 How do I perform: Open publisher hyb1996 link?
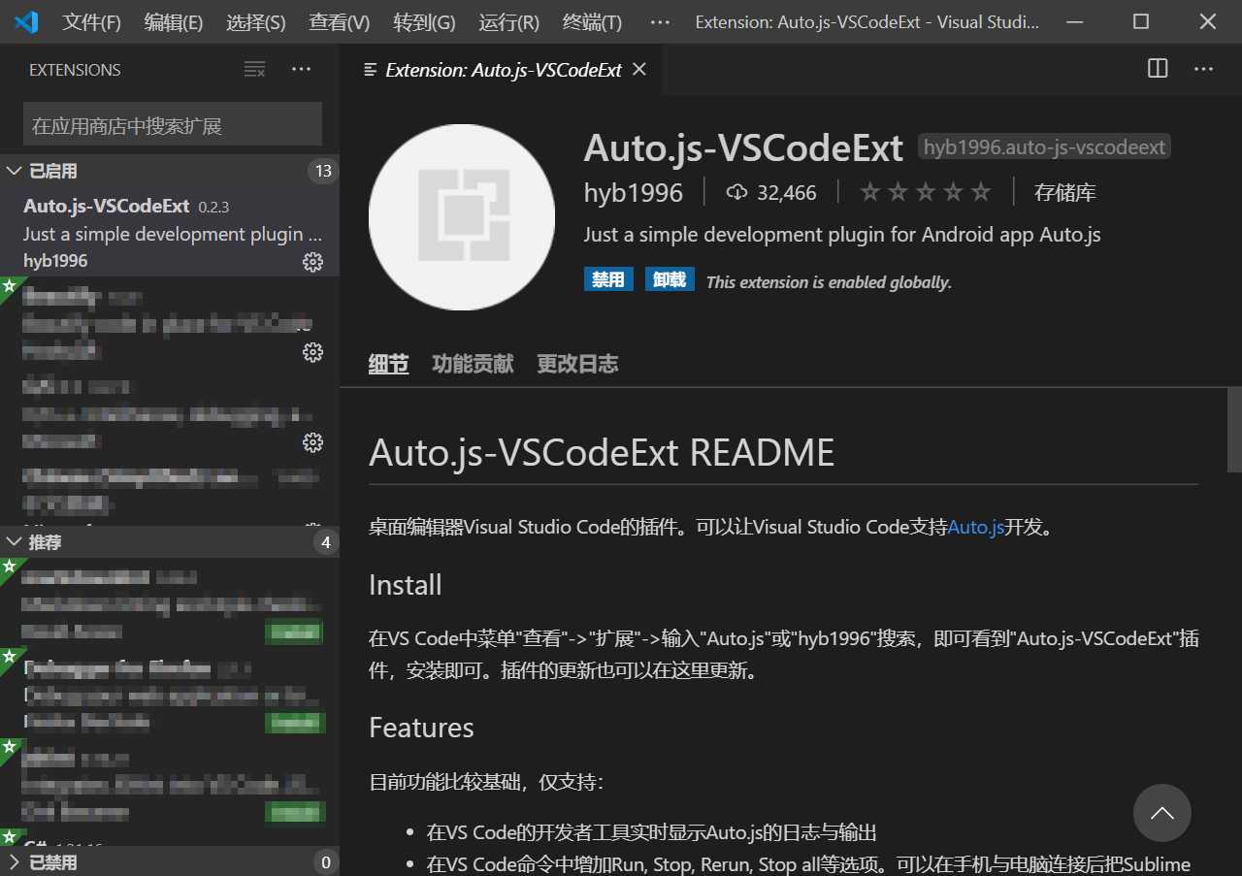[634, 192]
